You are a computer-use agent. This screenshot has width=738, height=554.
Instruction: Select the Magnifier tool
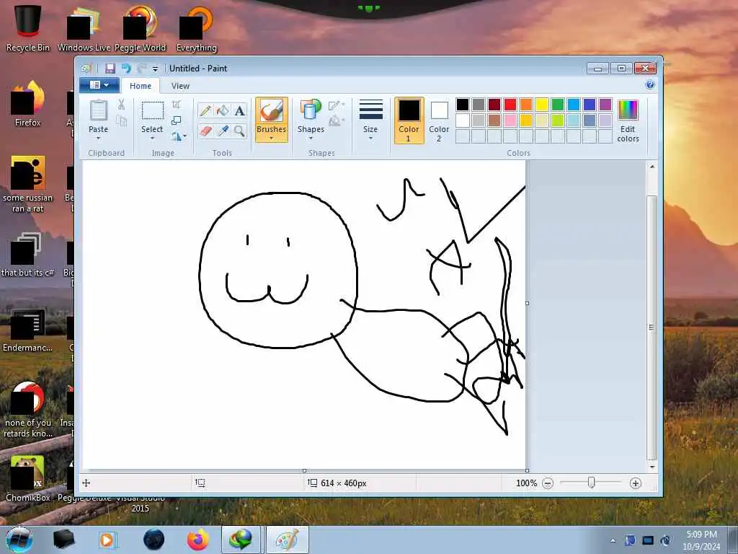point(239,131)
